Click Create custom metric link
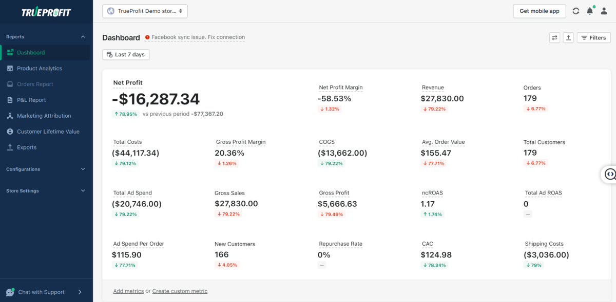This screenshot has width=616, height=302. click(180, 291)
